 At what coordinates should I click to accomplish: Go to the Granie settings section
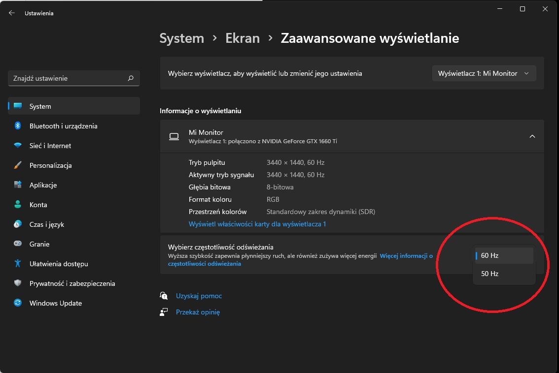pos(39,244)
